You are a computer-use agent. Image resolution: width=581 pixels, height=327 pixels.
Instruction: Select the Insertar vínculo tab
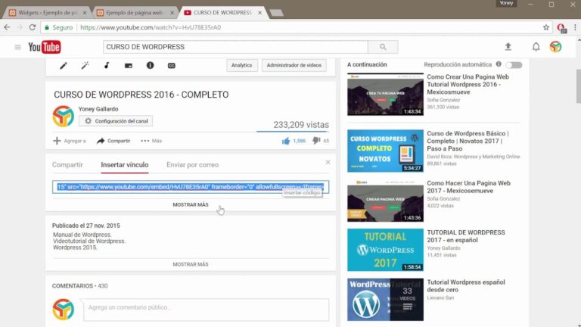(x=125, y=165)
